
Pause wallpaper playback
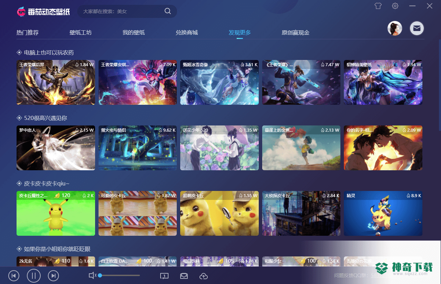pyautogui.click(x=34, y=275)
